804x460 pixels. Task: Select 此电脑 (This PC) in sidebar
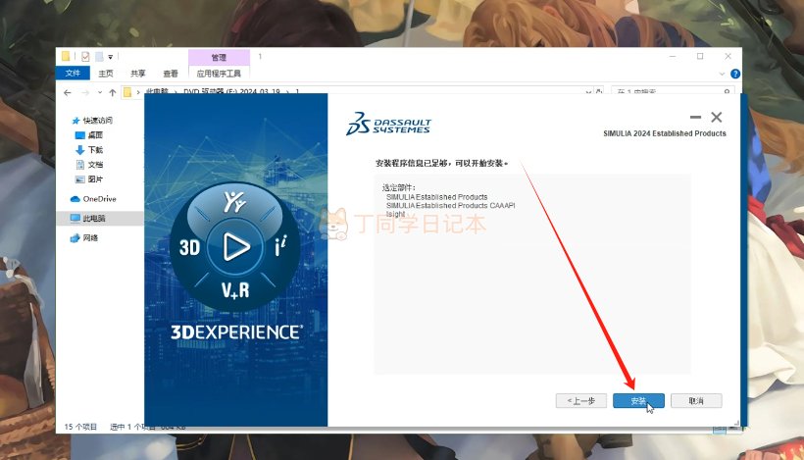[94, 218]
